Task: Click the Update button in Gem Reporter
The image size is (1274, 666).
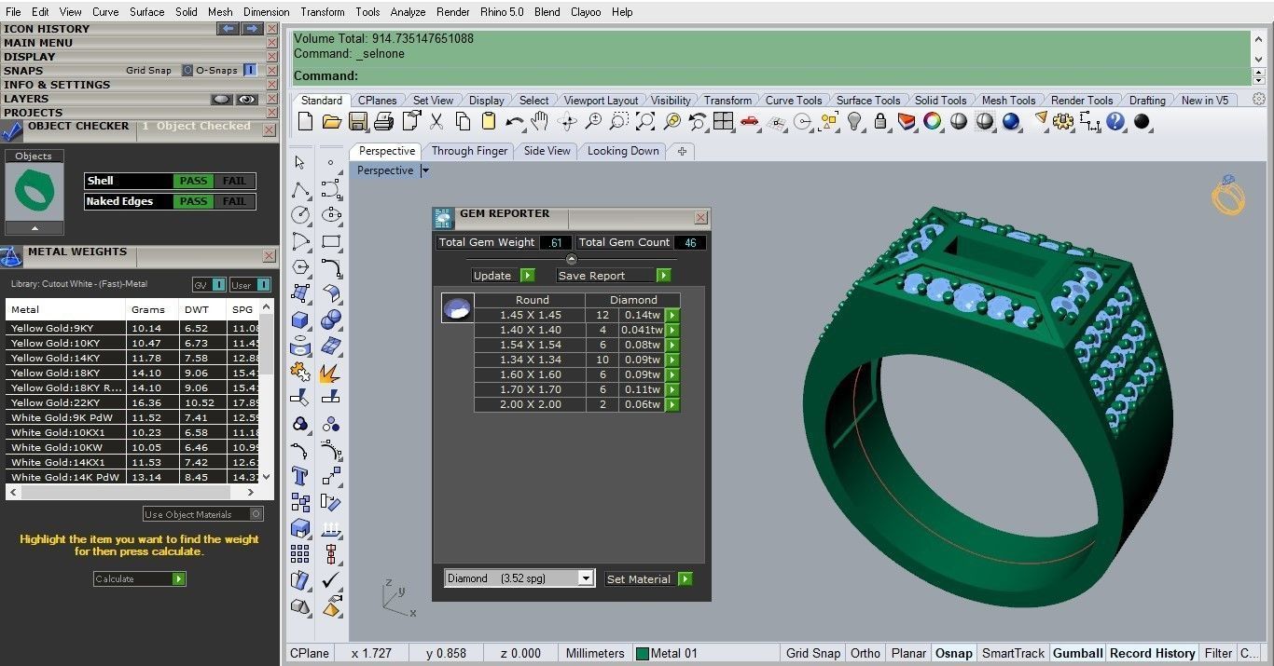Action: pyautogui.click(x=503, y=275)
